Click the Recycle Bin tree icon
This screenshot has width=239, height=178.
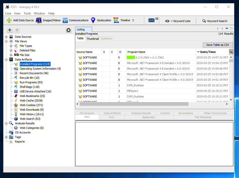pyautogui.click(x=16, y=78)
